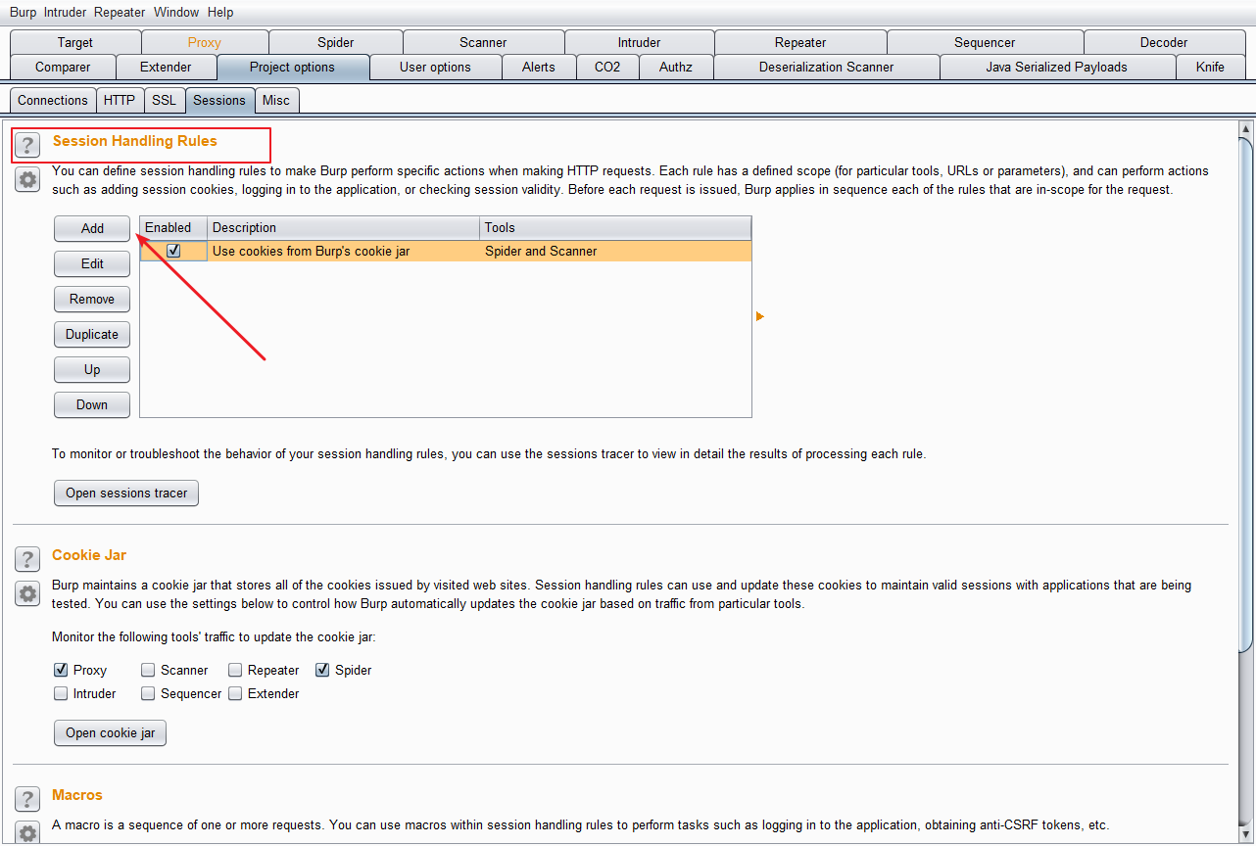
Task: Open the Macros gear settings icon
Action: (27, 832)
